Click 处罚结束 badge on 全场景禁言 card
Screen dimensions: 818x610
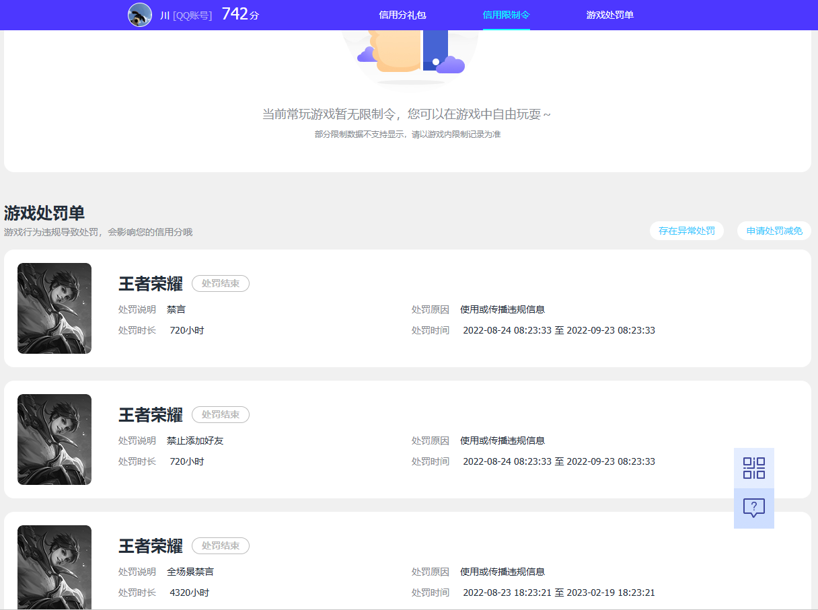coord(221,546)
